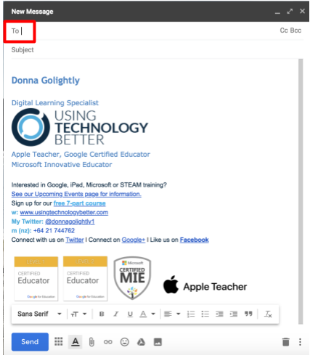Image resolution: width=310 pixels, height=358 pixels.
Task: Click the insert photo icon
Action: (x=158, y=342)
